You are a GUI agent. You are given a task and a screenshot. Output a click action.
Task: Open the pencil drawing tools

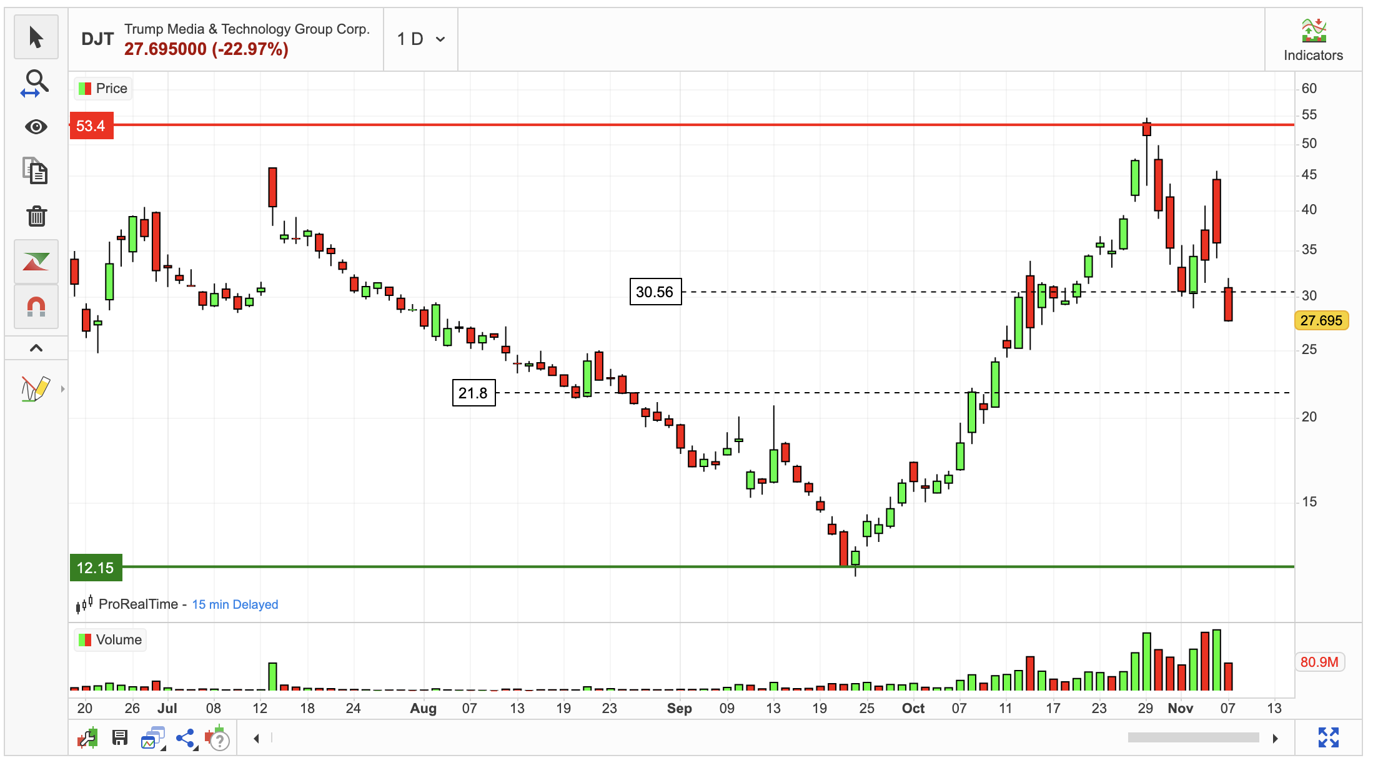pos(35,388)
